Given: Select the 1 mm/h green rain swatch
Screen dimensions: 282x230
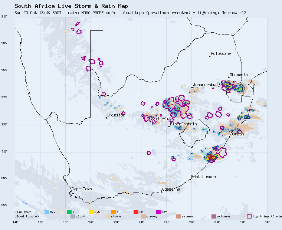Looking at the screenshot, I should pos(69,212).
